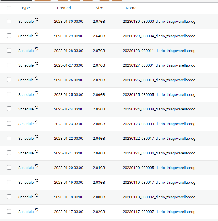Sort the list by Size column
The height and width of the screenshot is (221, 218).
point(99,8)
